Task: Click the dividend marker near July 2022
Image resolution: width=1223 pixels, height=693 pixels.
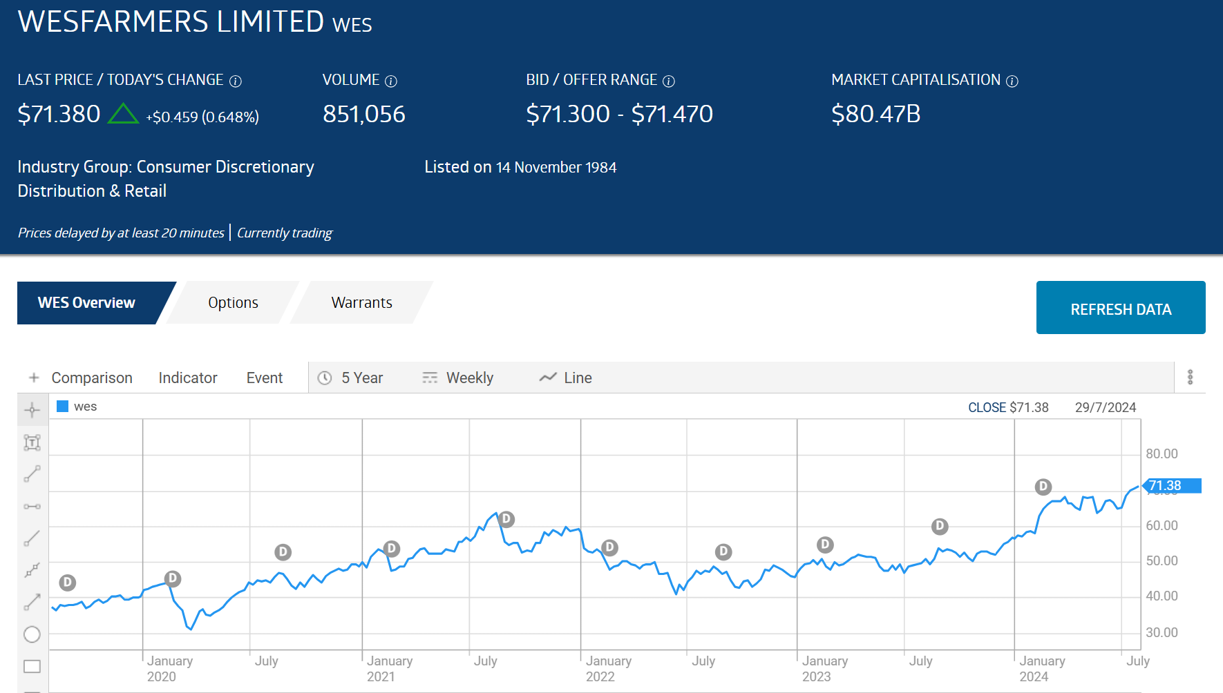Action: (x=723, y=552)
